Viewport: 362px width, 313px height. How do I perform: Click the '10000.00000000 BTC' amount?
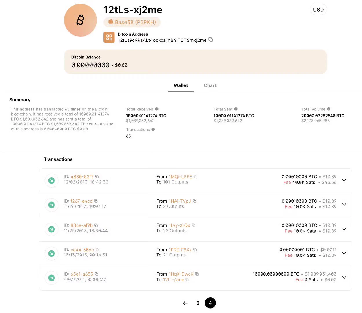(276, 274)
